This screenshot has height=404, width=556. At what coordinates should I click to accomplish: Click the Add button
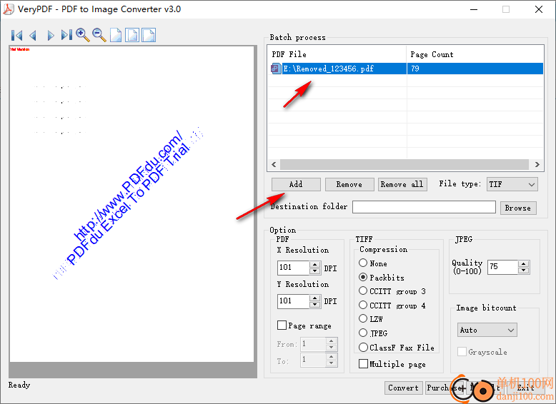[296, 184]
